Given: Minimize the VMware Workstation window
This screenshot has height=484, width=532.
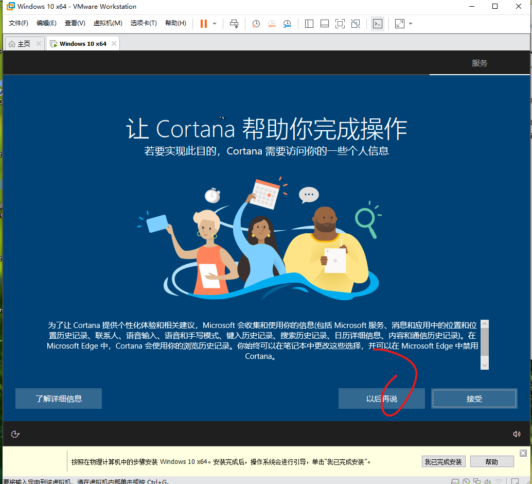Looking at the screenshot, I should click(472, 6).
